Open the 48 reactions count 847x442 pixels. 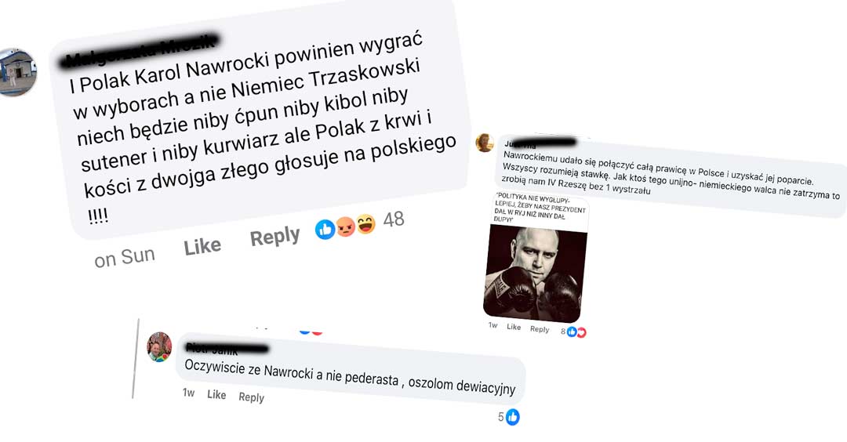[394, 219]
